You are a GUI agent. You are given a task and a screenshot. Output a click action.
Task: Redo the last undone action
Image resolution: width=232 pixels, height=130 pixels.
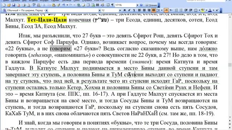(71, 5)
